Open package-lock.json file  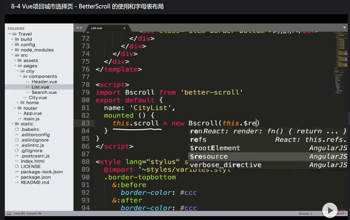click(x=42, y=172)
